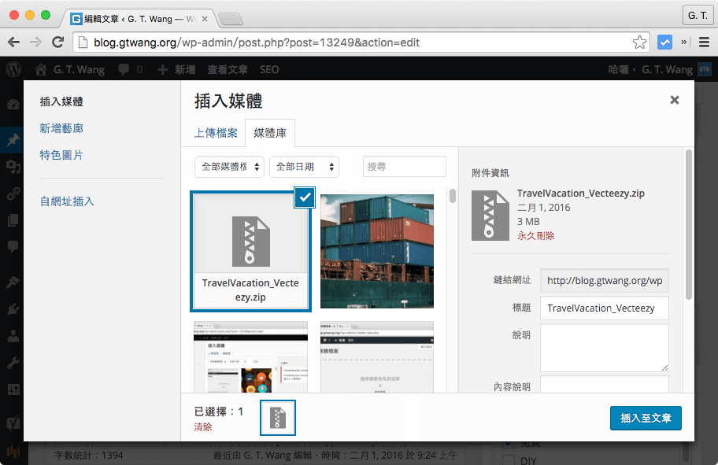The width and height of the screenshot is (718, 465).
Task: Open the 全部日期 date filter dropdown
Action: coord(304,167)
